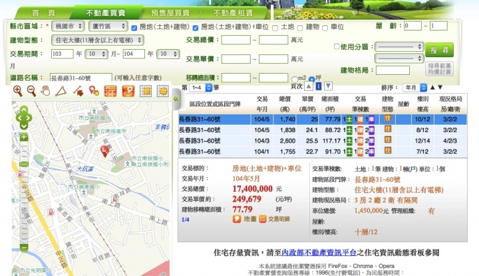Open the first 使用分區 dropdown
479x276 pixels.
[x=399, y=46]
